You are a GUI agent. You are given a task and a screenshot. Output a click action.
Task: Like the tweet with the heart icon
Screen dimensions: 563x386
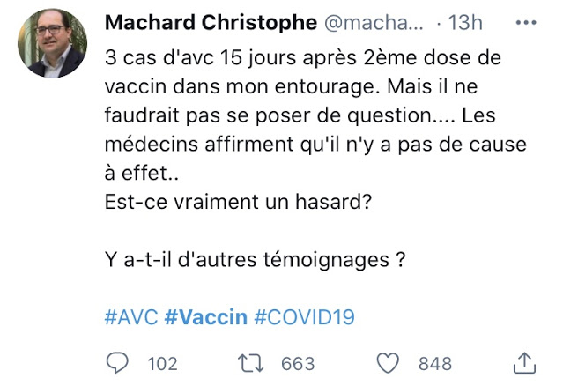click(x=390, y=363)
